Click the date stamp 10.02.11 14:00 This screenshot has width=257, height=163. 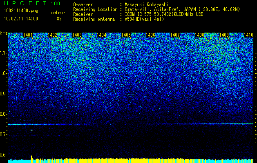(21, 19)
